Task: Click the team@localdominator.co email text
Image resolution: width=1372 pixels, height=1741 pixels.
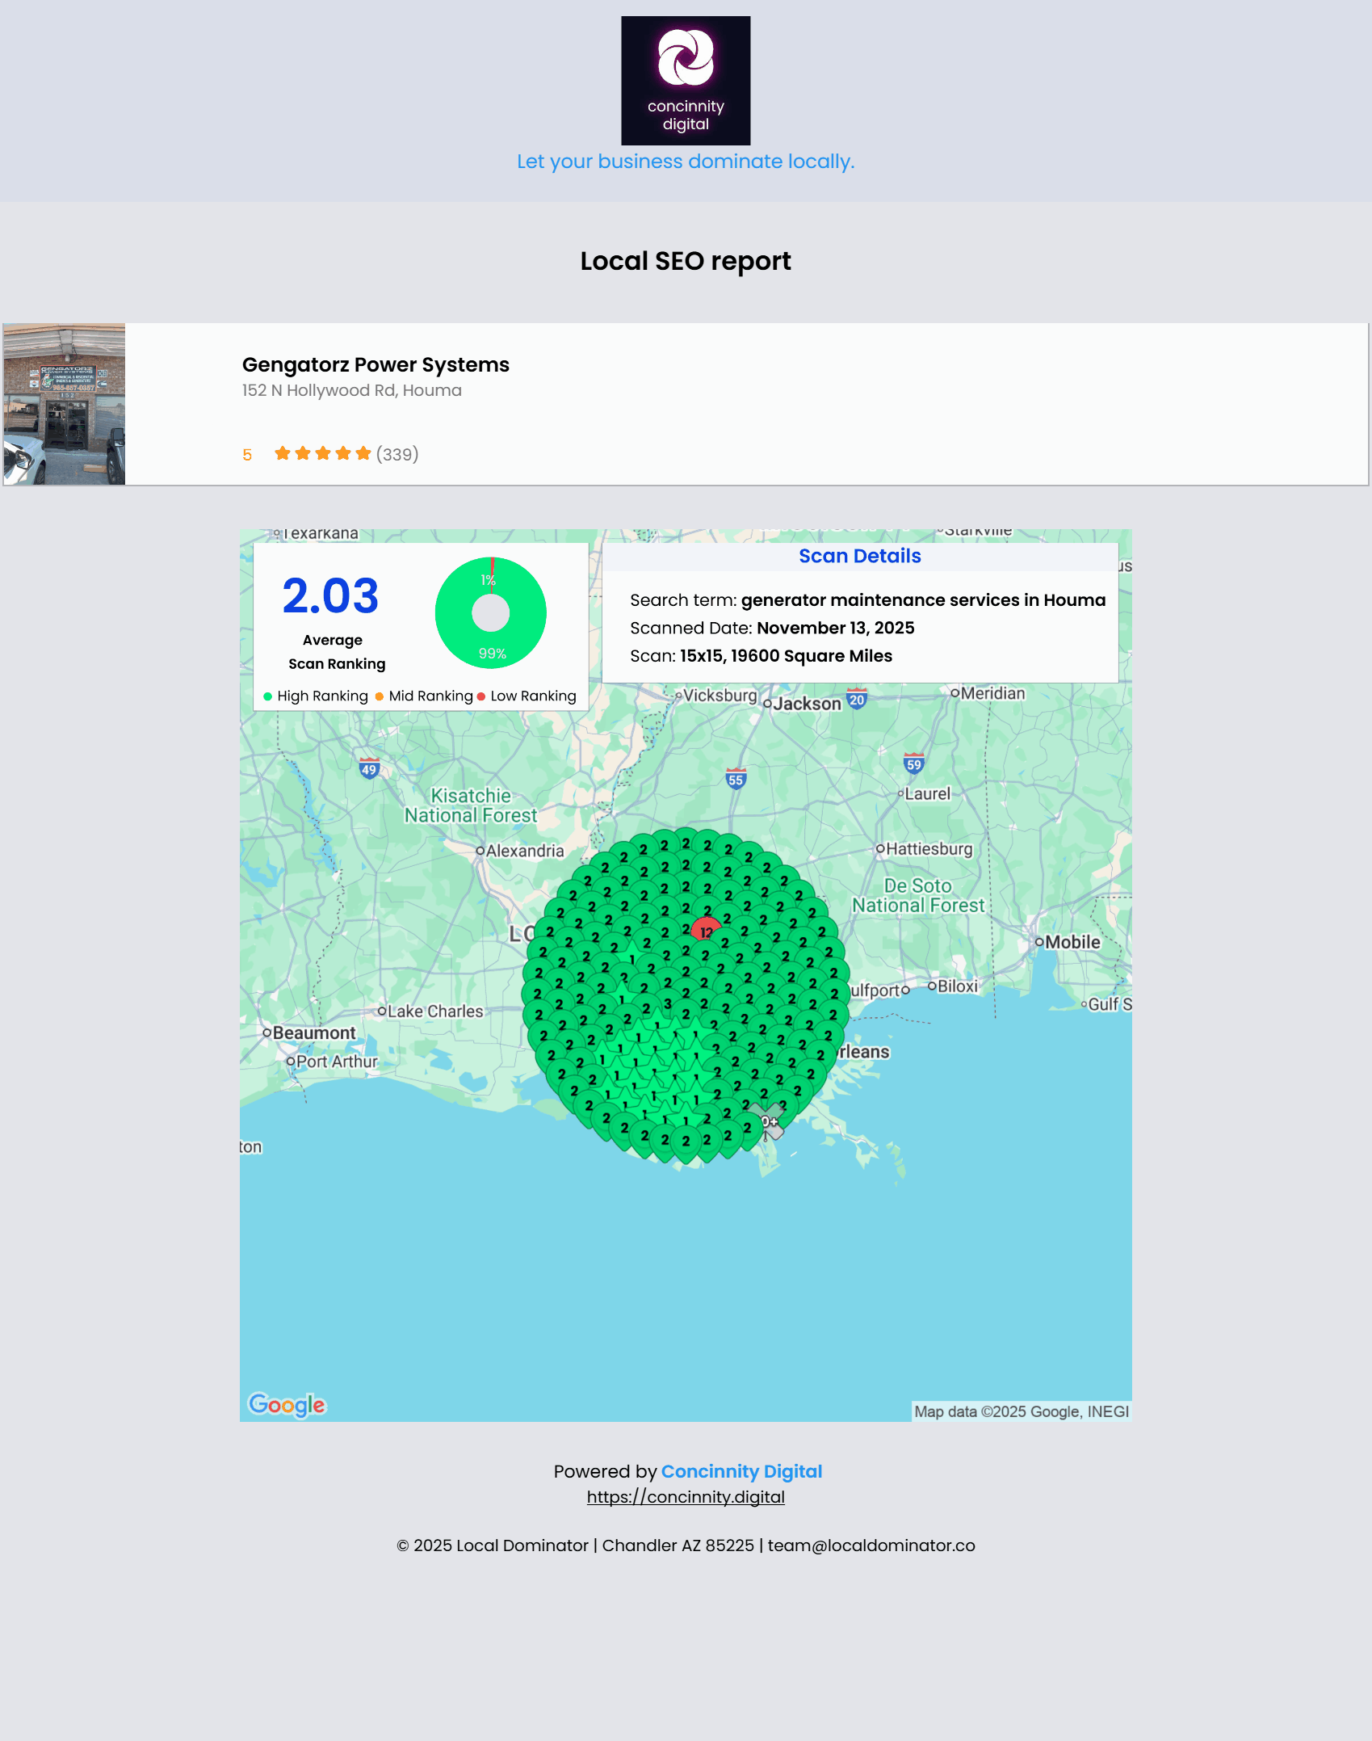Action: point(871,1545)
